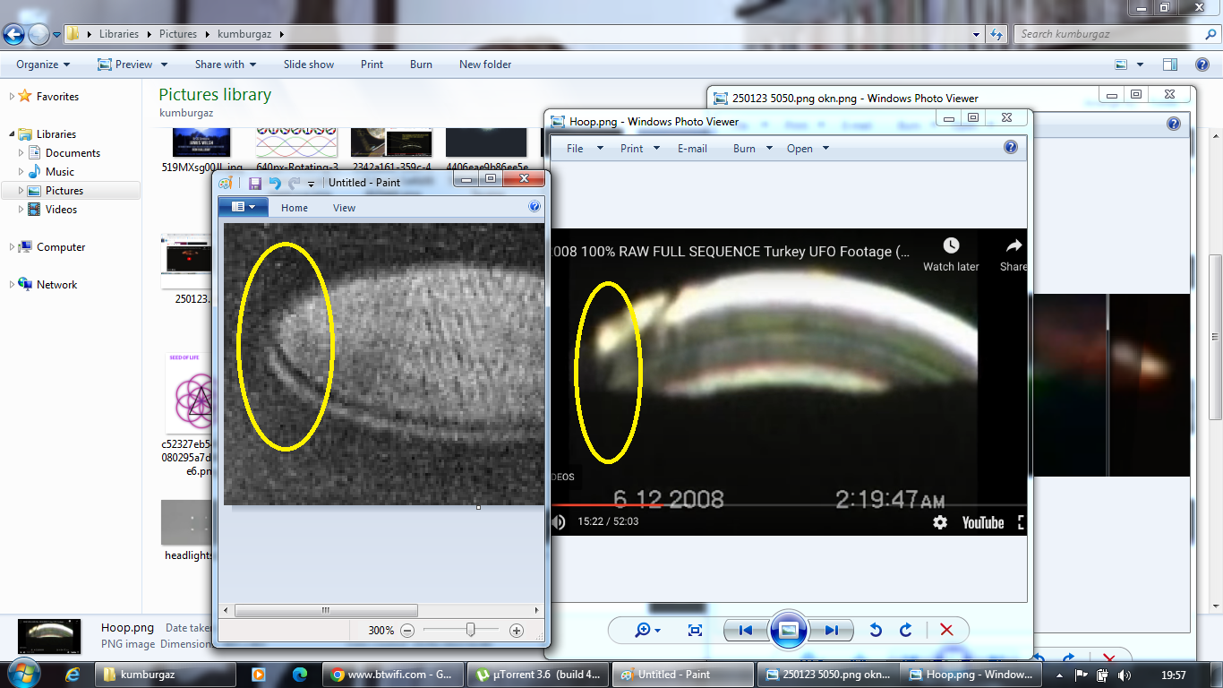Click the Slide show button in Explorer toolbar

tap(309, 64)
